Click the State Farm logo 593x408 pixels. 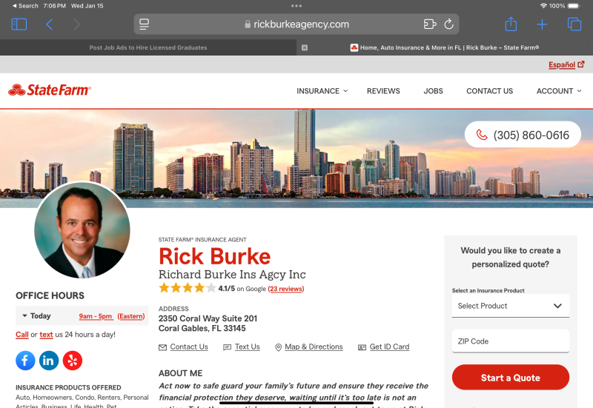click(50, 90)
